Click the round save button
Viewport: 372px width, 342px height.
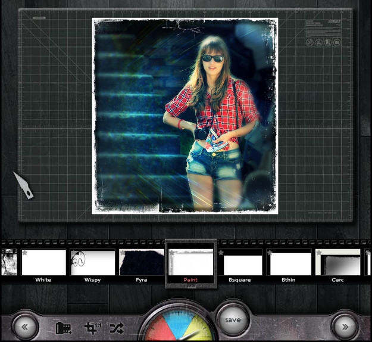point(233,320)
